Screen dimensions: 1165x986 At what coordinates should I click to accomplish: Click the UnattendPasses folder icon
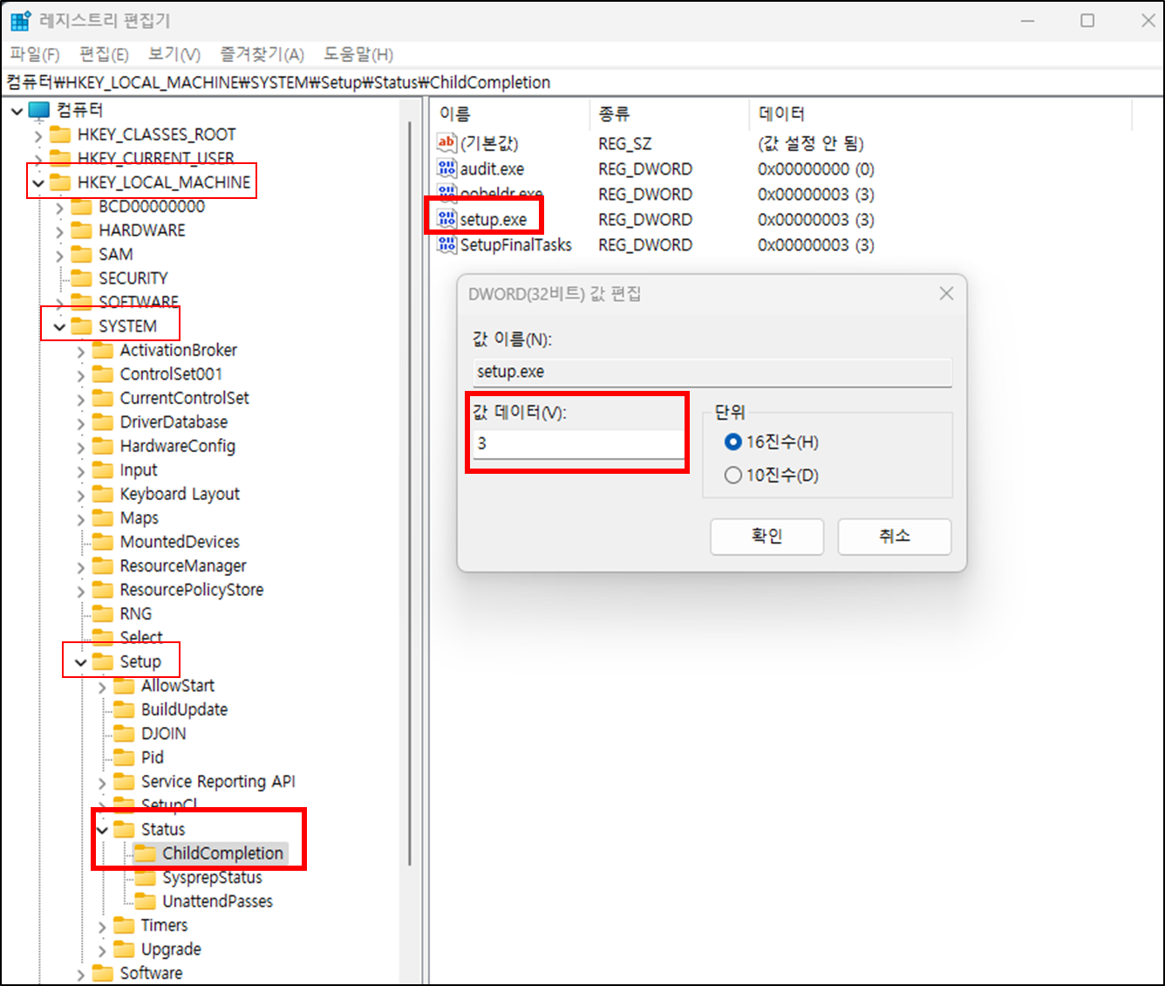tap(146, 901)
